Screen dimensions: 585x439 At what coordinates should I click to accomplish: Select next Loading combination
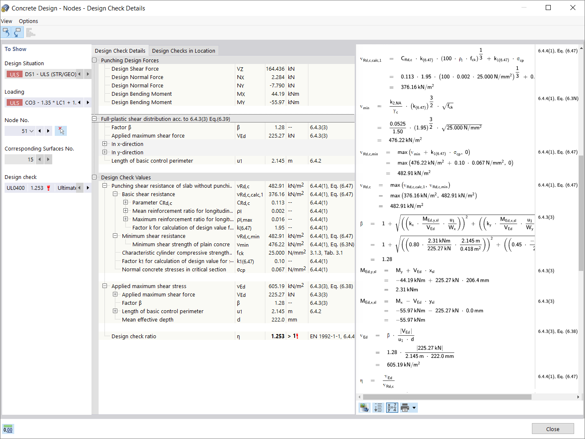tap(88, 102)
